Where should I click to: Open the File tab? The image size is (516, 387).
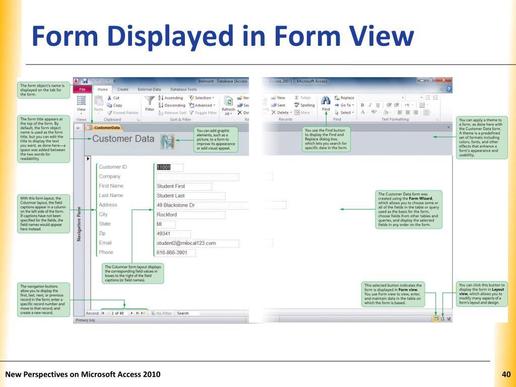point(82,89)
